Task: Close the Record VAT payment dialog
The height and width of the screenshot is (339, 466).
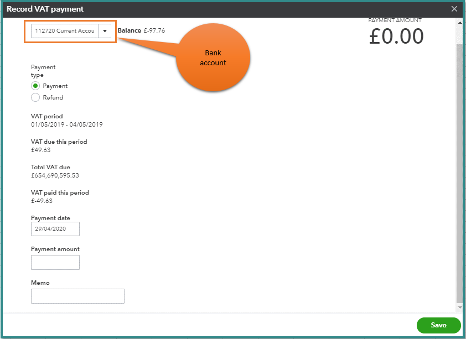Action: 454,9
